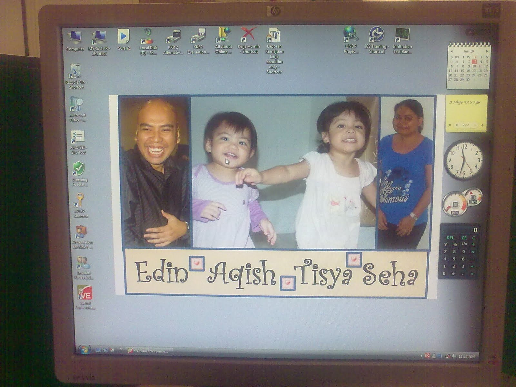Image resolution: width=516 pixels, height=387 pixels.
Task: Add a new sticky note with plus
Action: click(482, 125)
